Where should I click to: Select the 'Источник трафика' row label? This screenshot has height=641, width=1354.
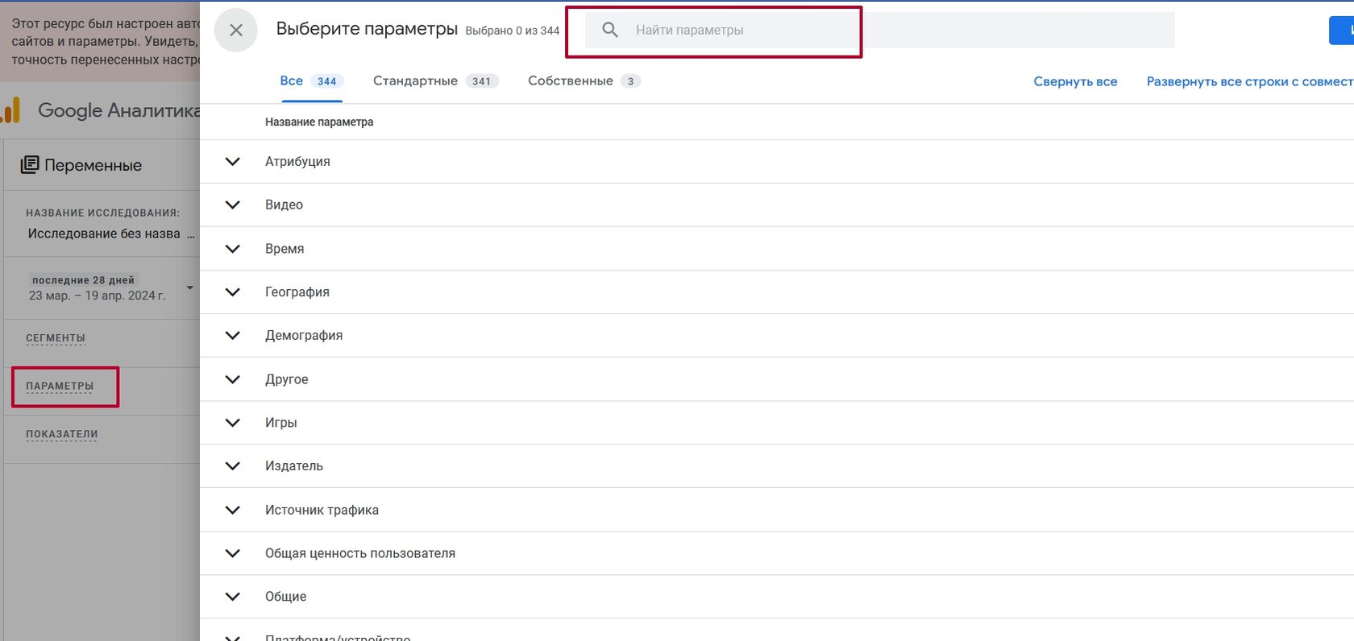pyautogui.click(x=322, y=510)
